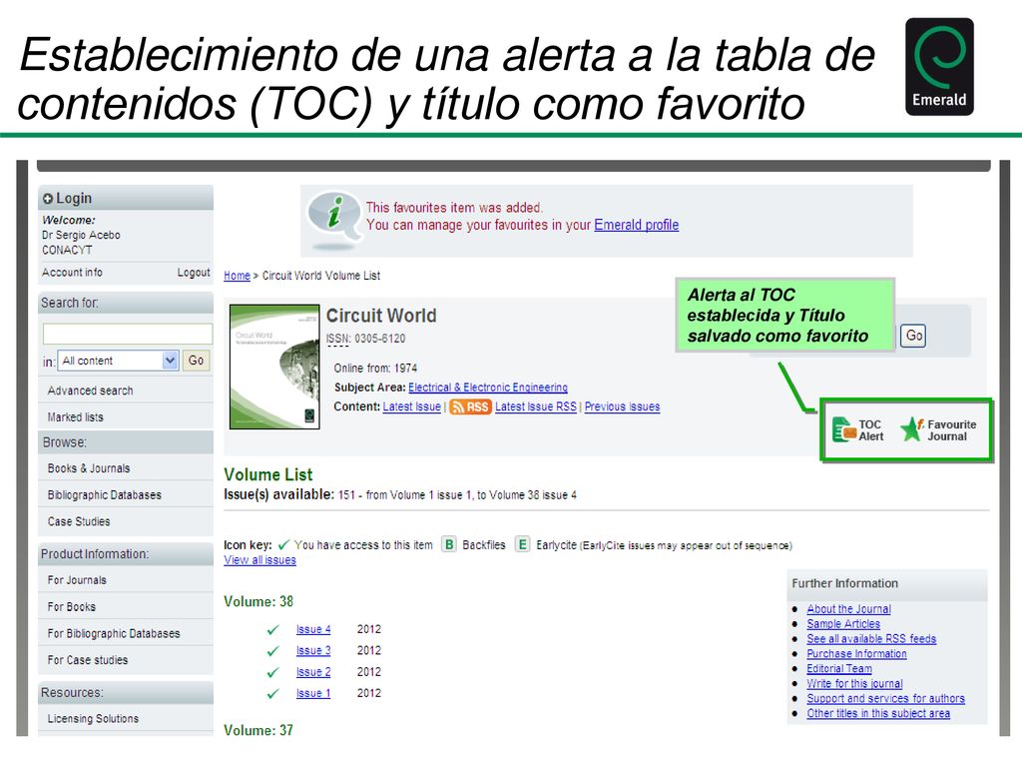Open the Latest Issue link
Screen dimensions: 1022x767
coord(412,407)
